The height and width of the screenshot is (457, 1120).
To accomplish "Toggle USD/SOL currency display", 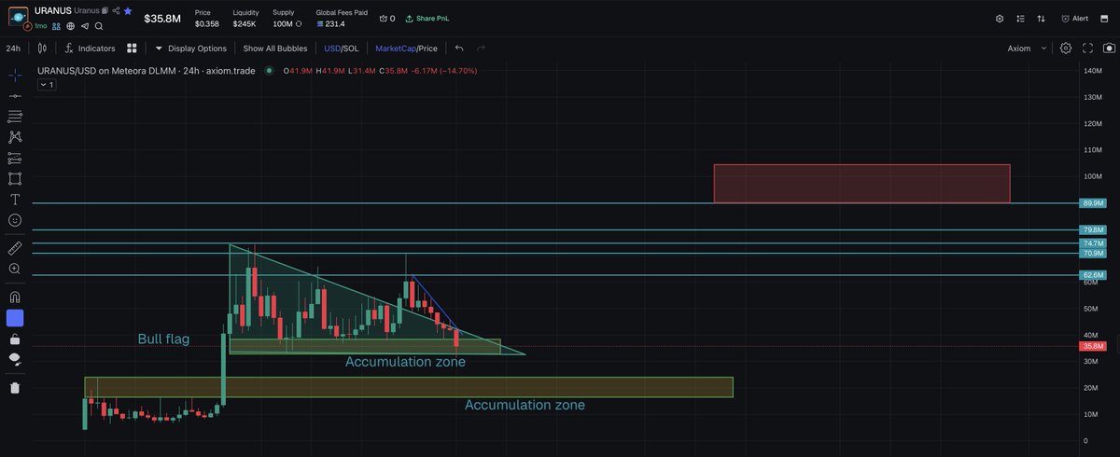I will click(341, 48).
